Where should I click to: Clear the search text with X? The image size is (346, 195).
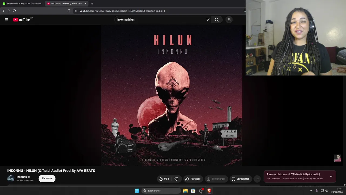pyautogui.click(x=208, y=19)
